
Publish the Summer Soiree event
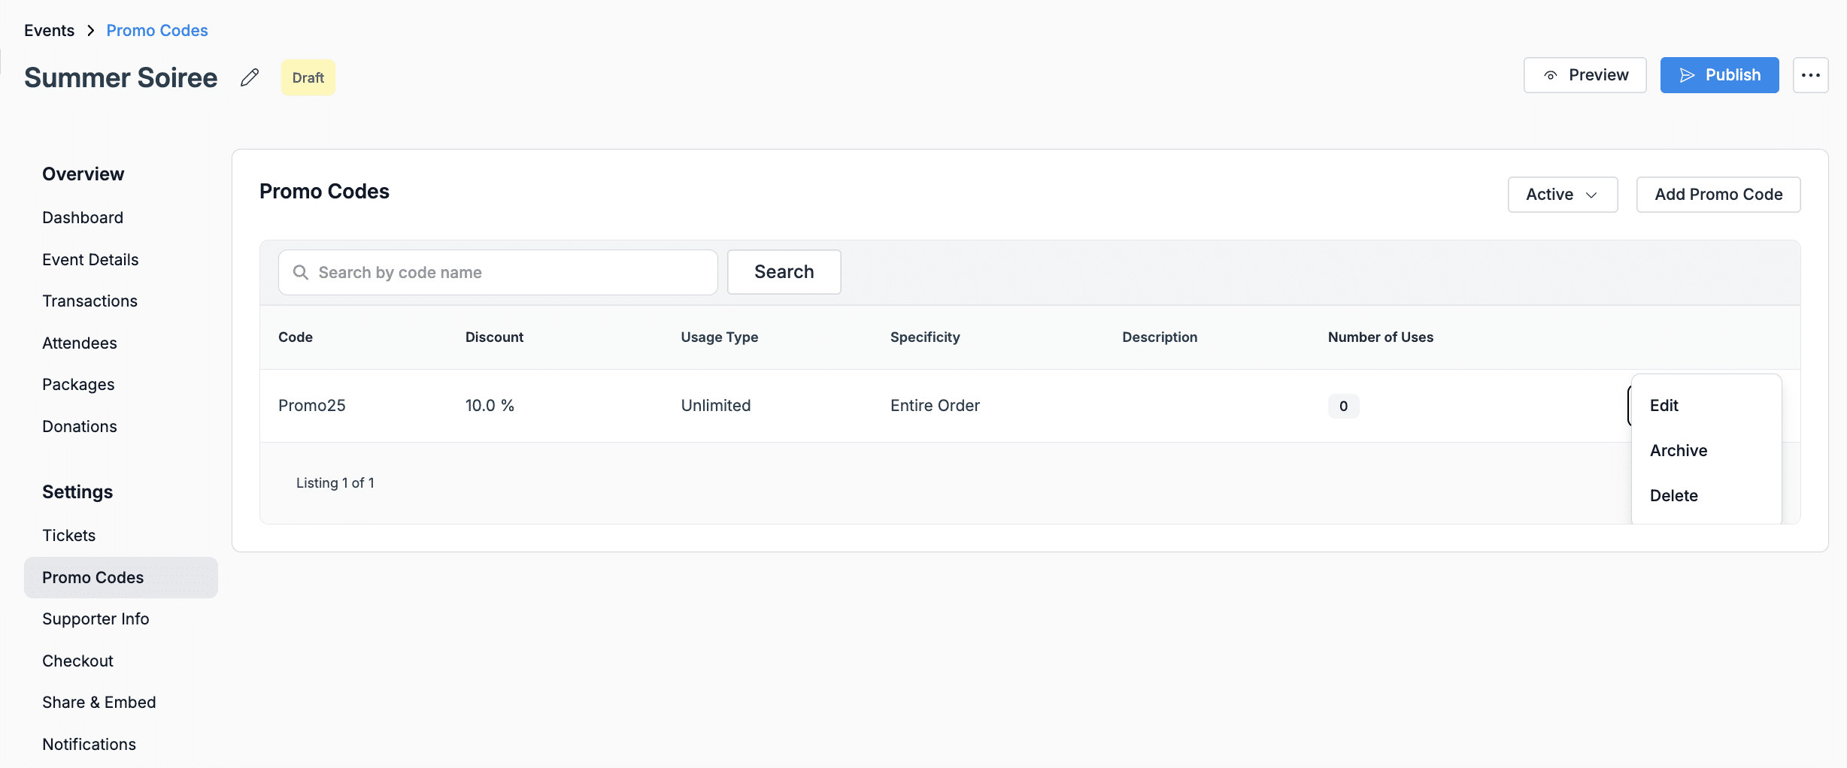(x=1718, y=75)
